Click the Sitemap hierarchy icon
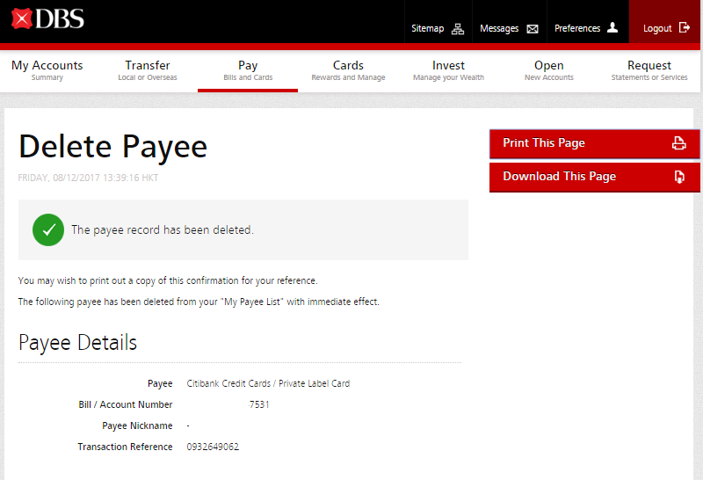This screenshot has width=703, height=480. pos(457,28)
